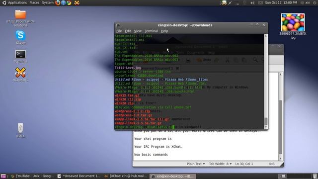Click gedit scrollbar up arrow
This screenshot has height=179, width=318.
pos(280,75)
